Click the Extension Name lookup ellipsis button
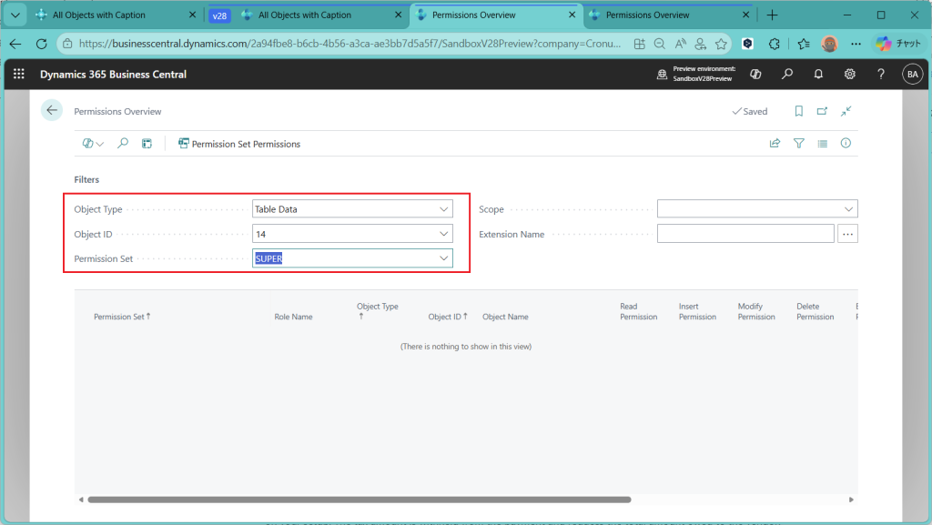 click(x=847, y=234)
